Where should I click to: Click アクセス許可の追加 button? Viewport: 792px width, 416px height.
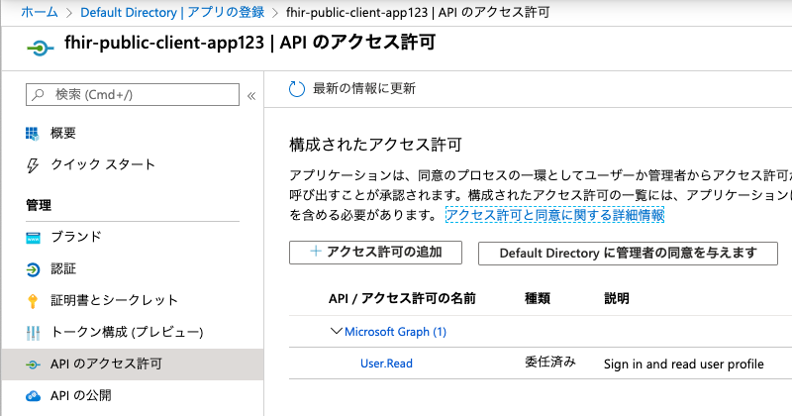click(x=375, y=253)
